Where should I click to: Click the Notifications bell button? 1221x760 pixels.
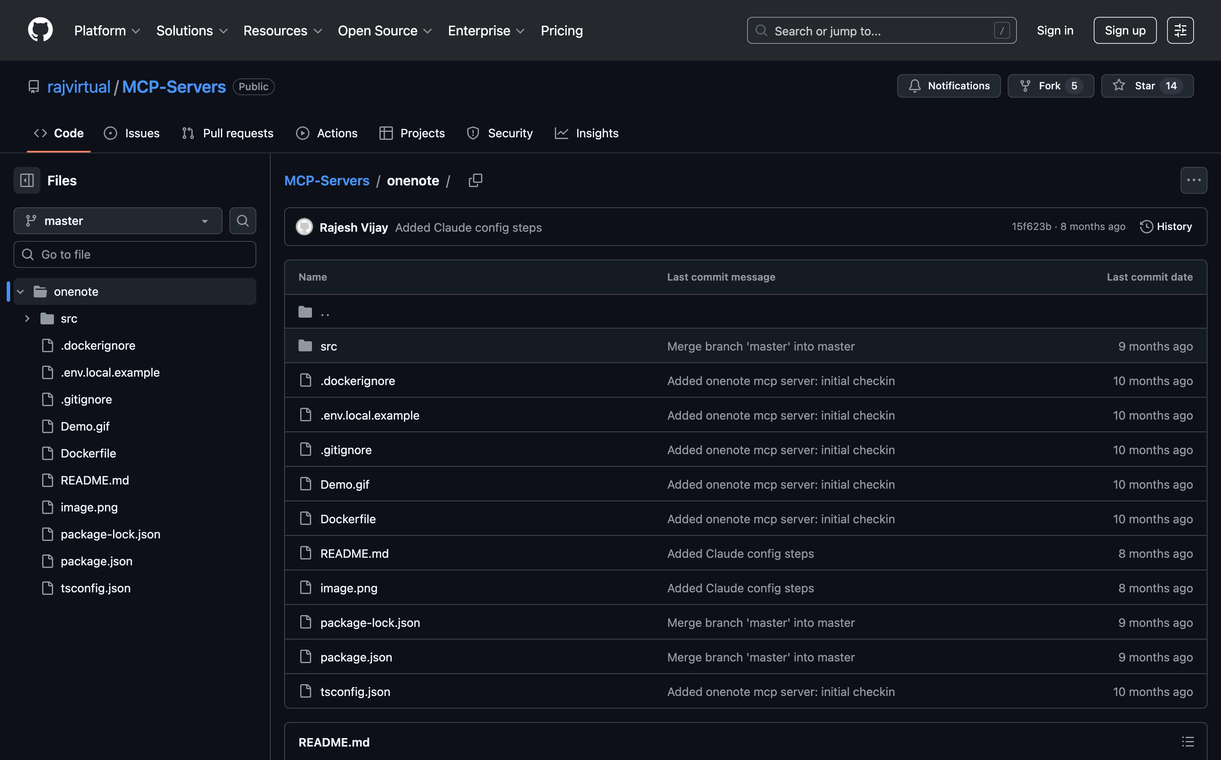(949, 86)
